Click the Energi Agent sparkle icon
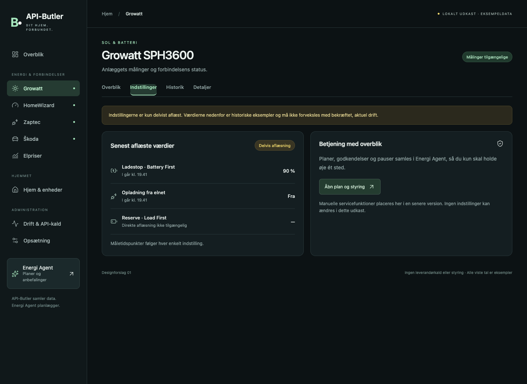Image resolution: width=527 pixels, height=384 pixels. click(x=15, y=274)
